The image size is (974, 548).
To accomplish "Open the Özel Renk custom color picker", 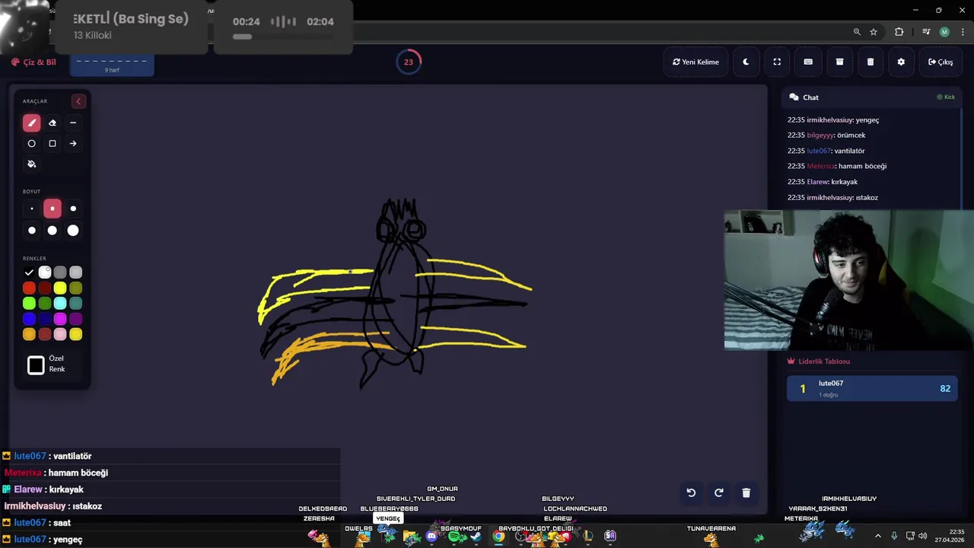I will [36, 365].
